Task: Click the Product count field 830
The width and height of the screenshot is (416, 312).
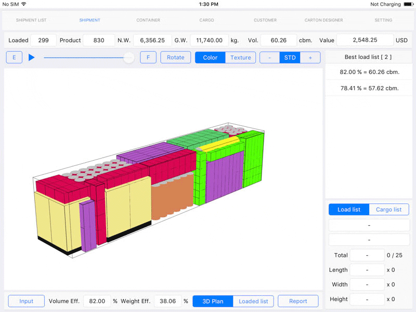Action: pyautogui.click(x=99, y=41)
